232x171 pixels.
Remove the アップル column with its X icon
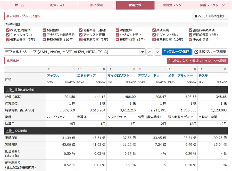pos(73,69)
